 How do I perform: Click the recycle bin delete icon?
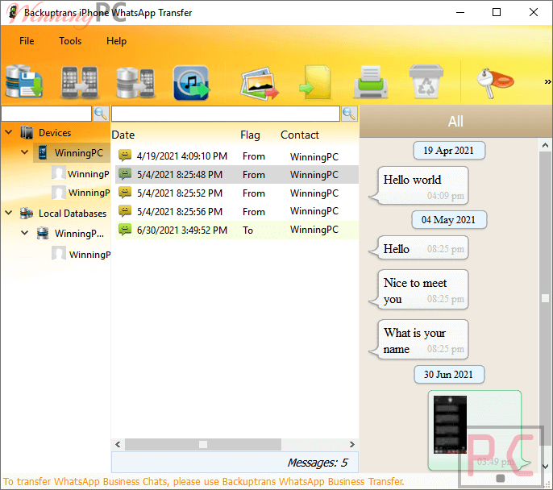click(426, 81)
